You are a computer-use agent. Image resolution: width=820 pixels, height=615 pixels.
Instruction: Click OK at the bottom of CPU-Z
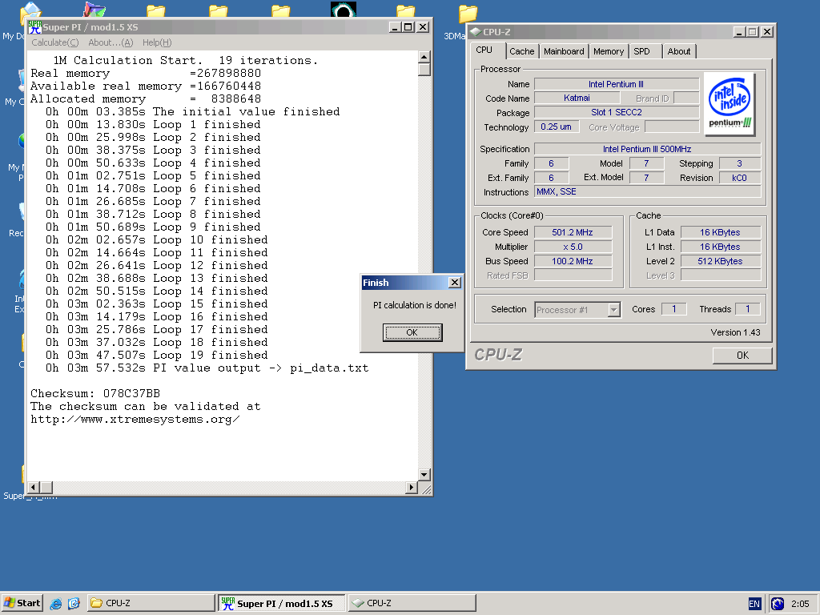(x=742, y=355)
